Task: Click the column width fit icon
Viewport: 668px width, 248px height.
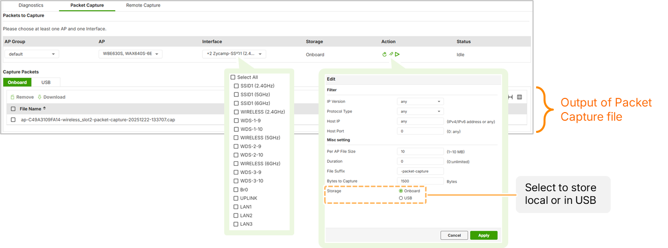Action: click(x=510, y=97)
